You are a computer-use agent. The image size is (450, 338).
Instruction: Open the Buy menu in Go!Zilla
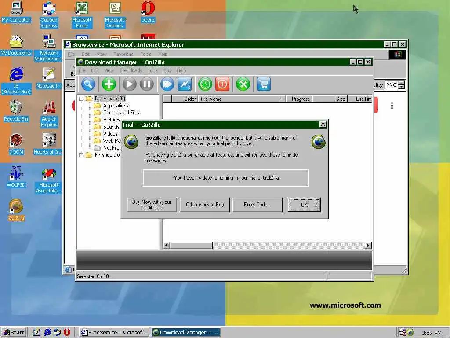[x=167, y=71]
